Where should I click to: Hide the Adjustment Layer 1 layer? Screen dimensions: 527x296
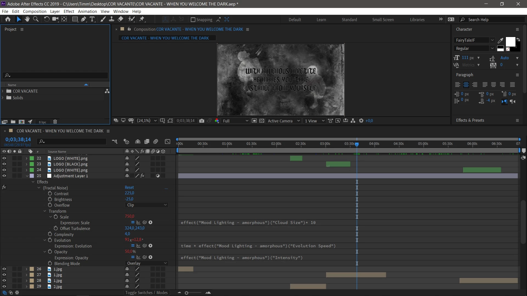4,176
